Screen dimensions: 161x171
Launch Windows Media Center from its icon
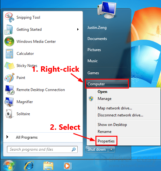(x=9, y=42)
